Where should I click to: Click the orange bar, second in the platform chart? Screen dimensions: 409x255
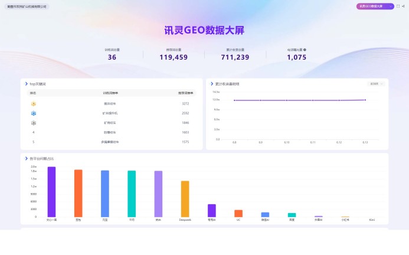point(78,194)
